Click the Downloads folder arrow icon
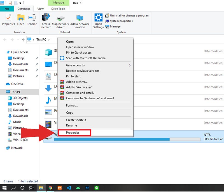The height and width of the screenshot is (192, 224). coord(48,88)
